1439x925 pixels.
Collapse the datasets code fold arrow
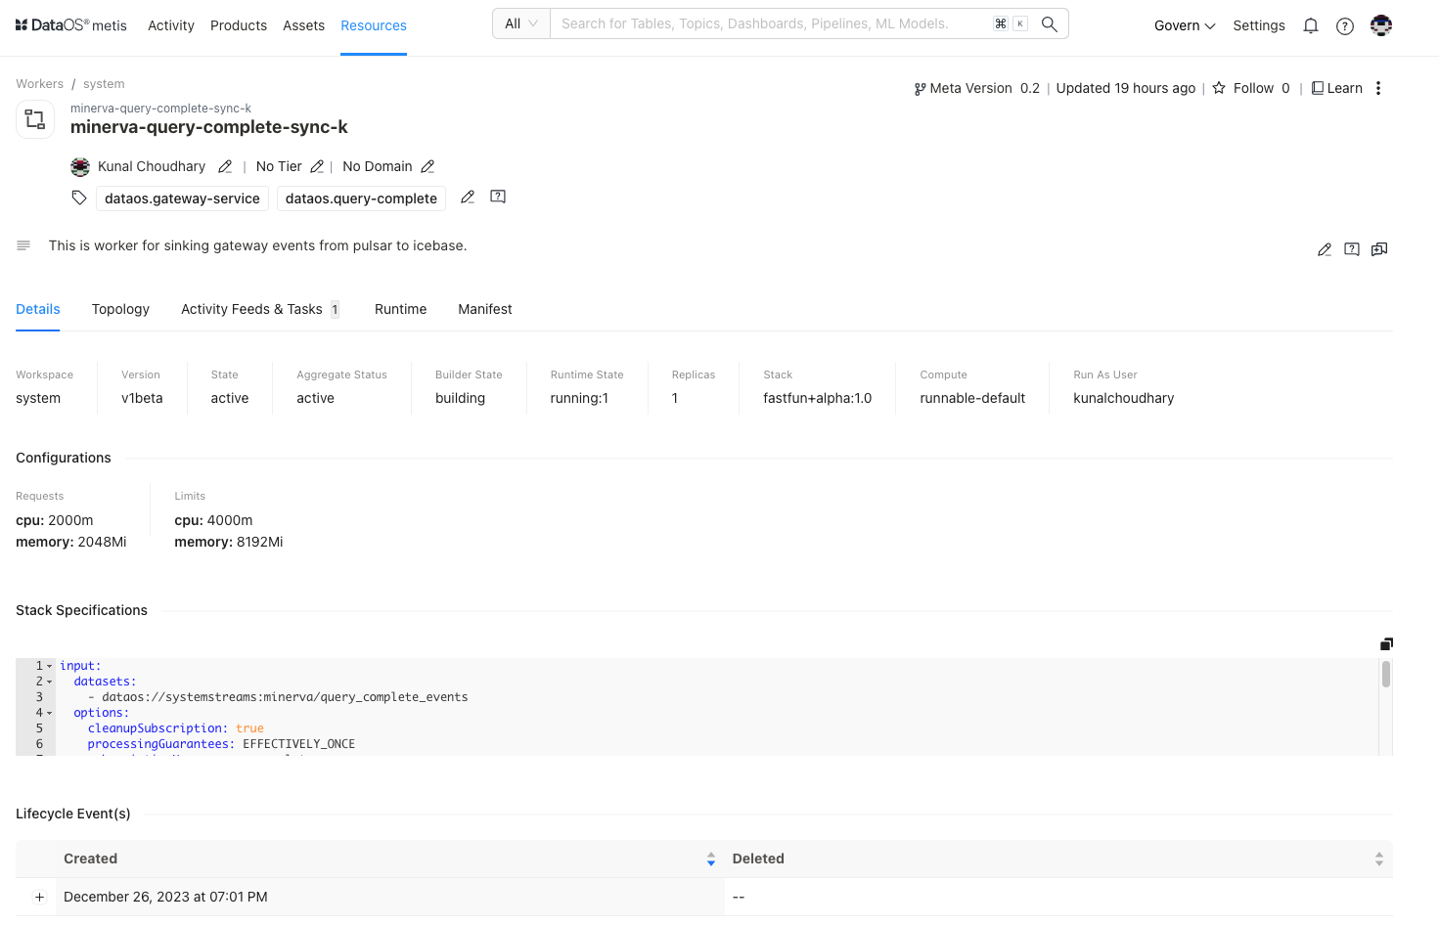tap(50, 682)
